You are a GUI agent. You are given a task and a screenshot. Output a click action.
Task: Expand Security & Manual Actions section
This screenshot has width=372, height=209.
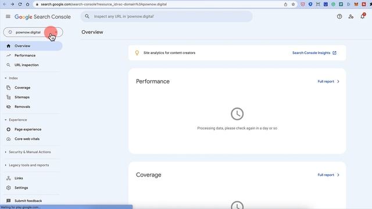(x=28, y=152)
